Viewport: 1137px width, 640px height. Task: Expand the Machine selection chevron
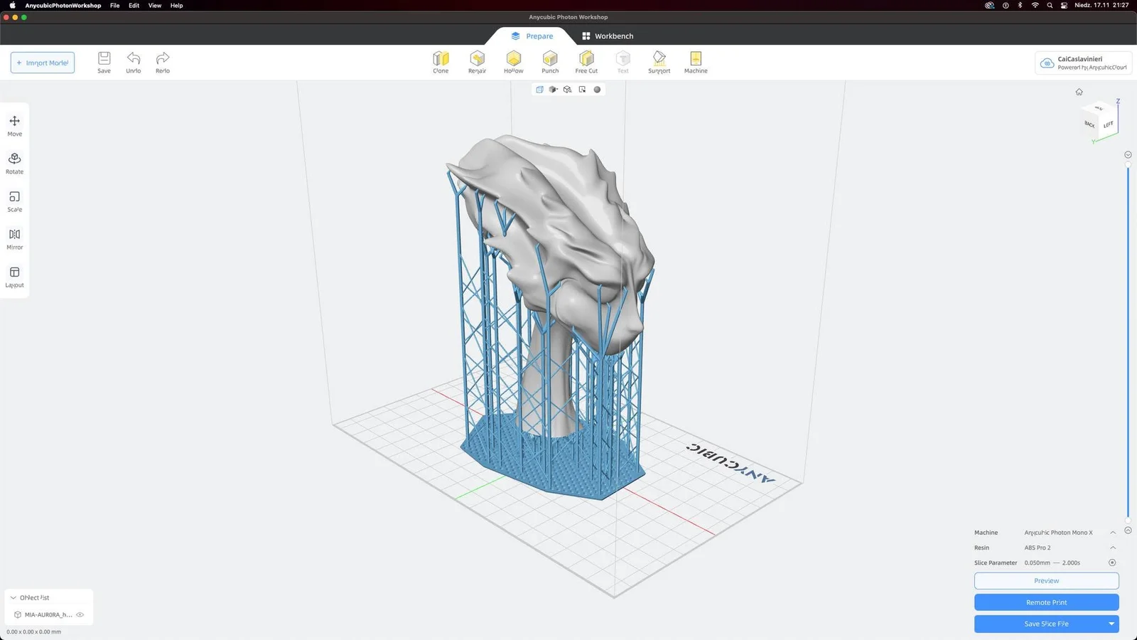click(x=1113, y=533)
